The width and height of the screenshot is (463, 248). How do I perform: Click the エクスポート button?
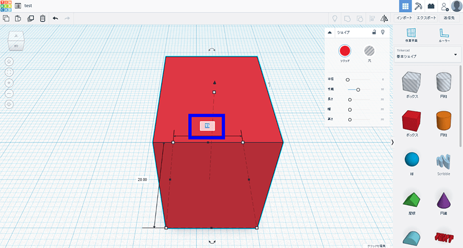426,18
